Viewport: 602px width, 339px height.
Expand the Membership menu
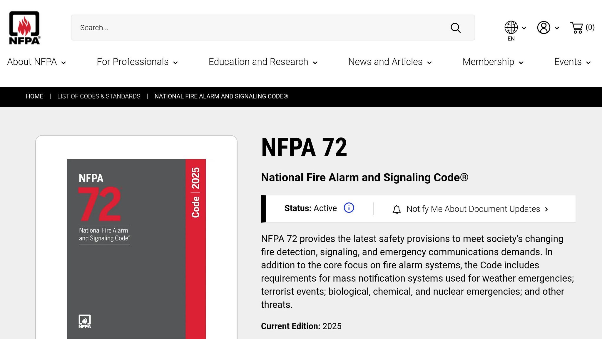click(493, 62)
